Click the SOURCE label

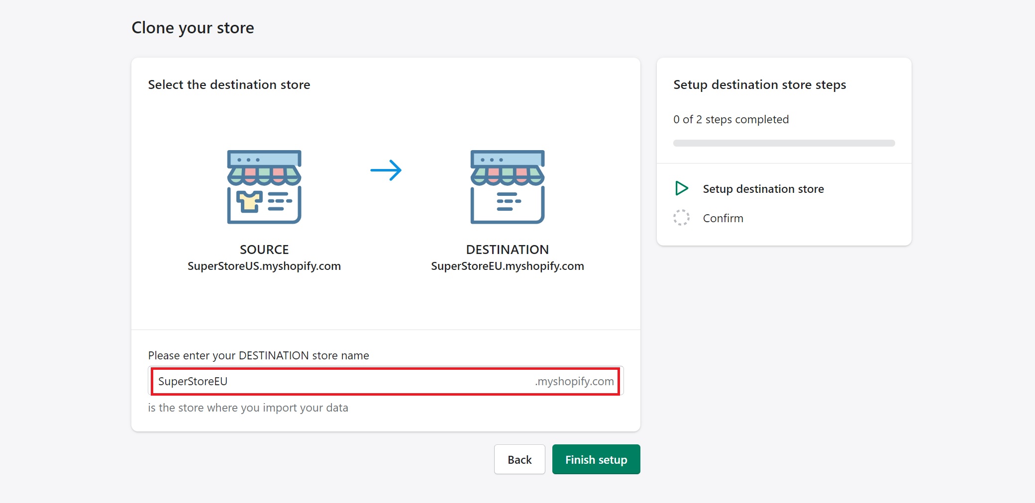click(x=264, y=250)
